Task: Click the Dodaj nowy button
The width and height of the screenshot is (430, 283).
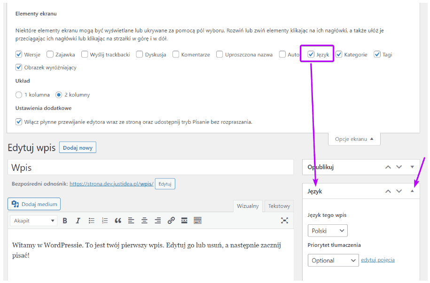Action: coord(78,148)
